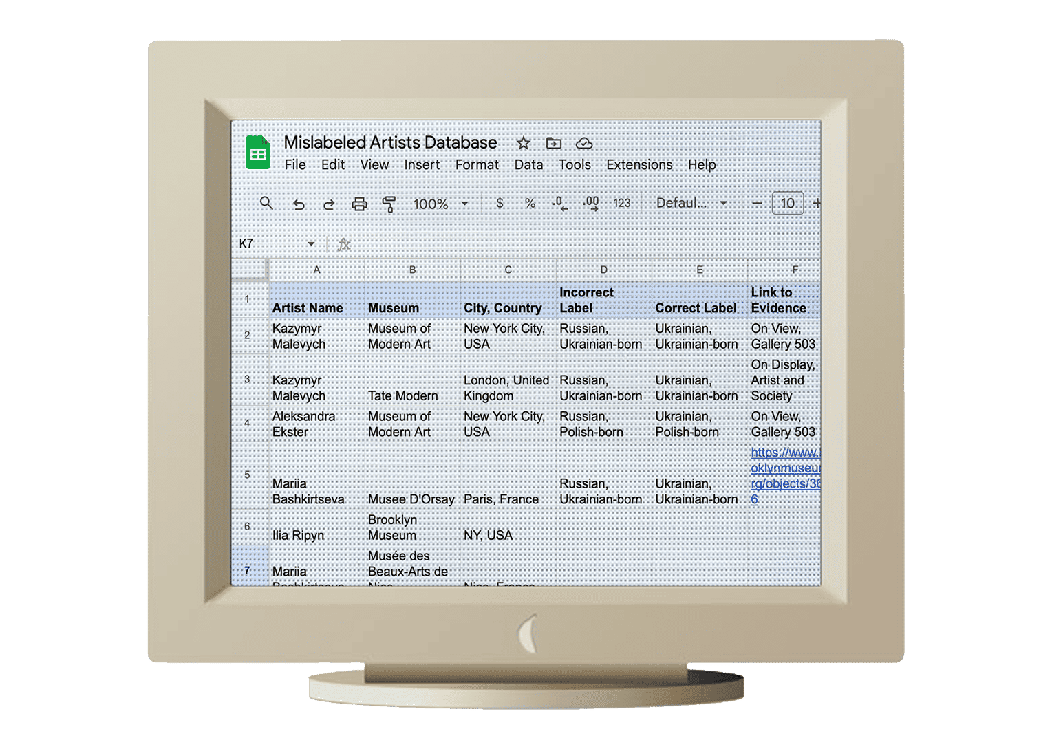The image size is (1052, 751).
Task: Select the 'Tate Modern' cell
Action: pyautogui.click(x=412, y=380)
